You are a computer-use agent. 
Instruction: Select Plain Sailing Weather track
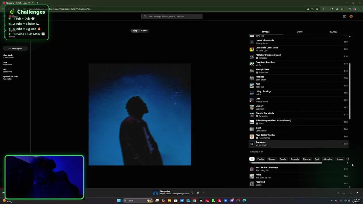pos(299,137)
